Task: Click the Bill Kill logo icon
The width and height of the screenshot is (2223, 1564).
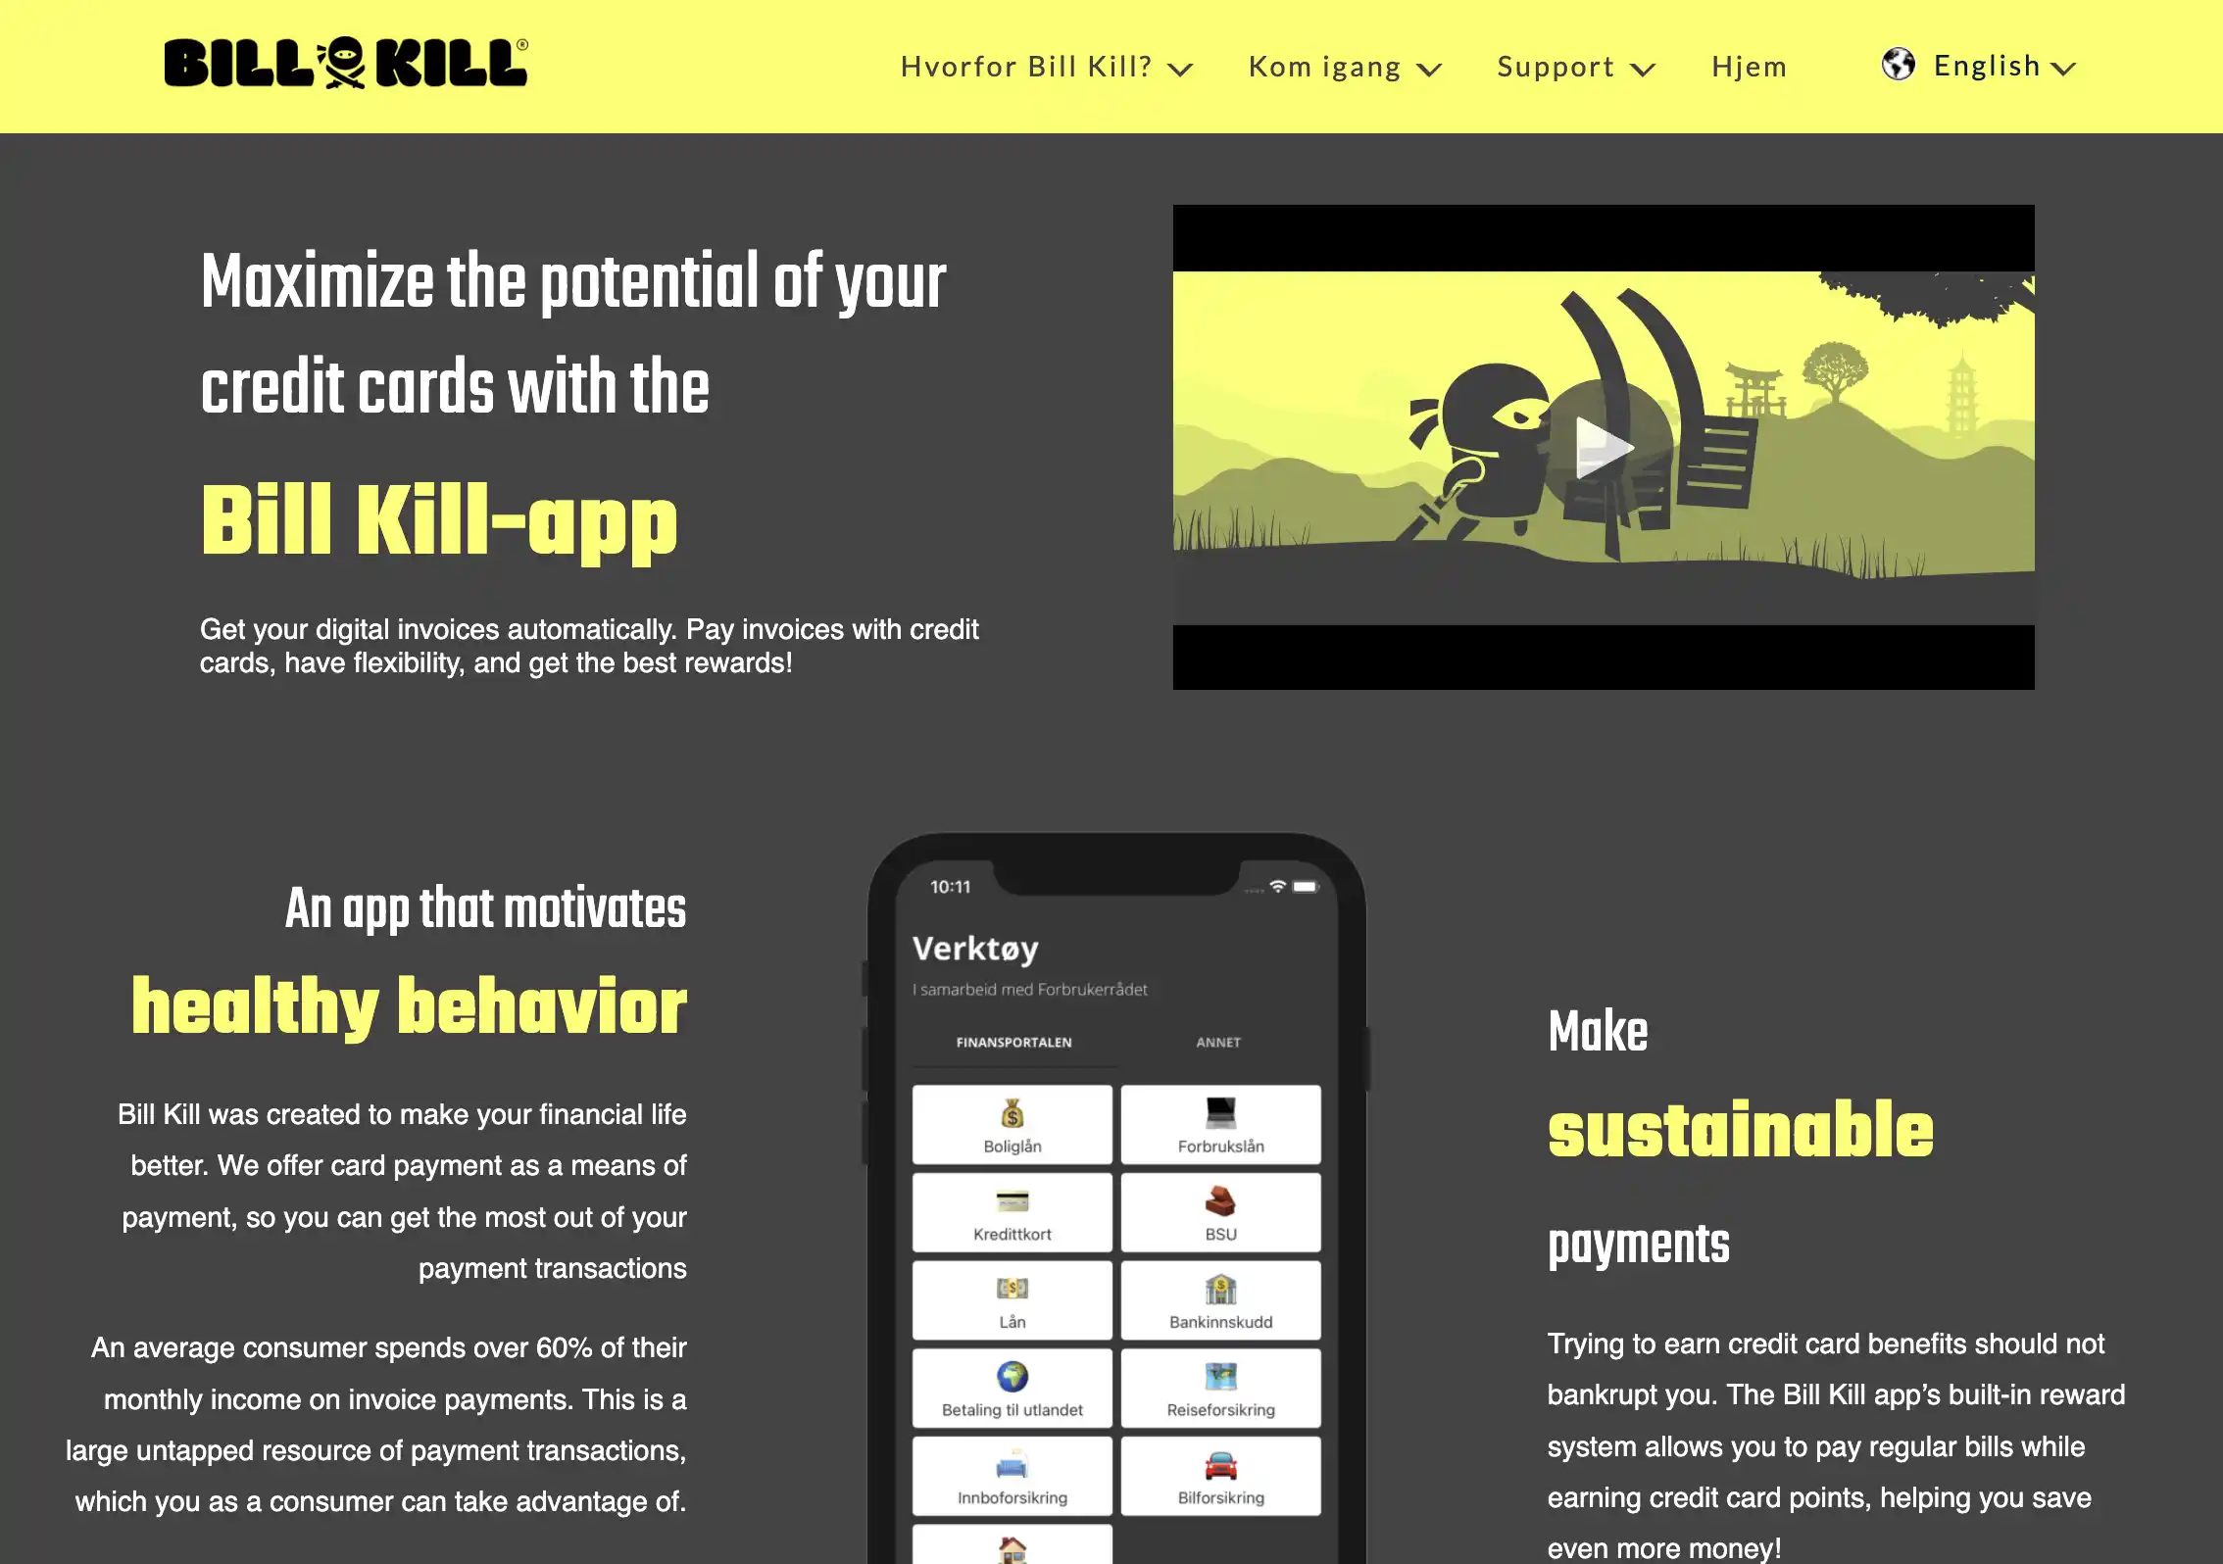Action: pos(345,65)
